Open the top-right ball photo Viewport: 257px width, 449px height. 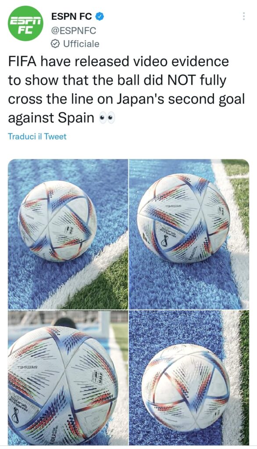189,234
